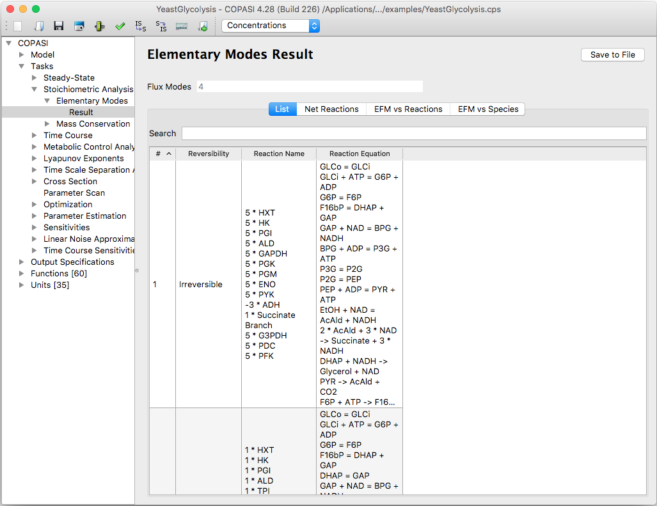657x506 pixels.
Task: Click the Capture image toolbar icon
Action: 79,26
